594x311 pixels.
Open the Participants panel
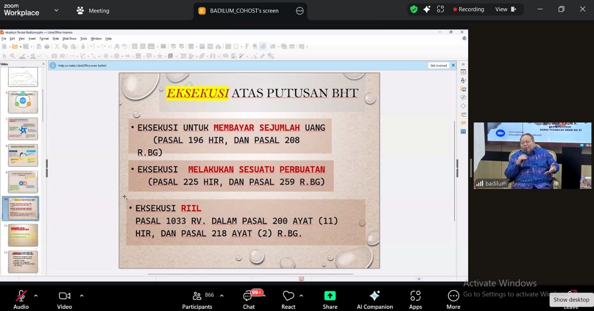coord(197,299)
